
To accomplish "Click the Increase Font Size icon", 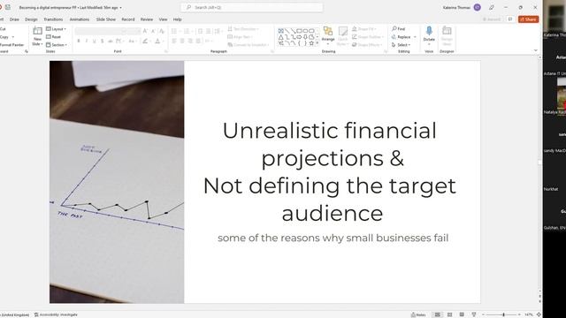I will click(x=145, y=32).
